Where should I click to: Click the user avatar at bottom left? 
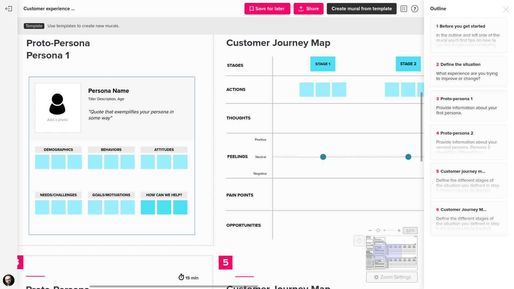point(9,280)
